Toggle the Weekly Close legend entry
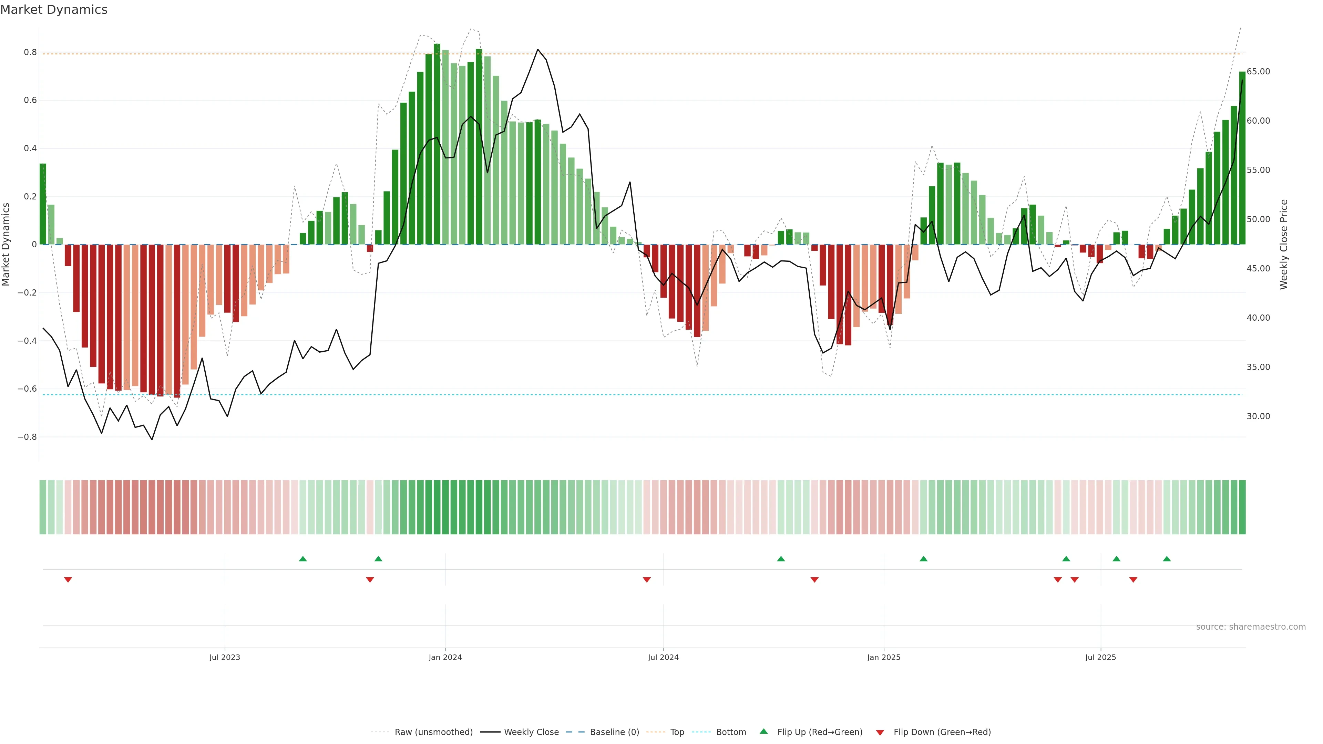Screen dimensions: 1323x744 [531, 732]
